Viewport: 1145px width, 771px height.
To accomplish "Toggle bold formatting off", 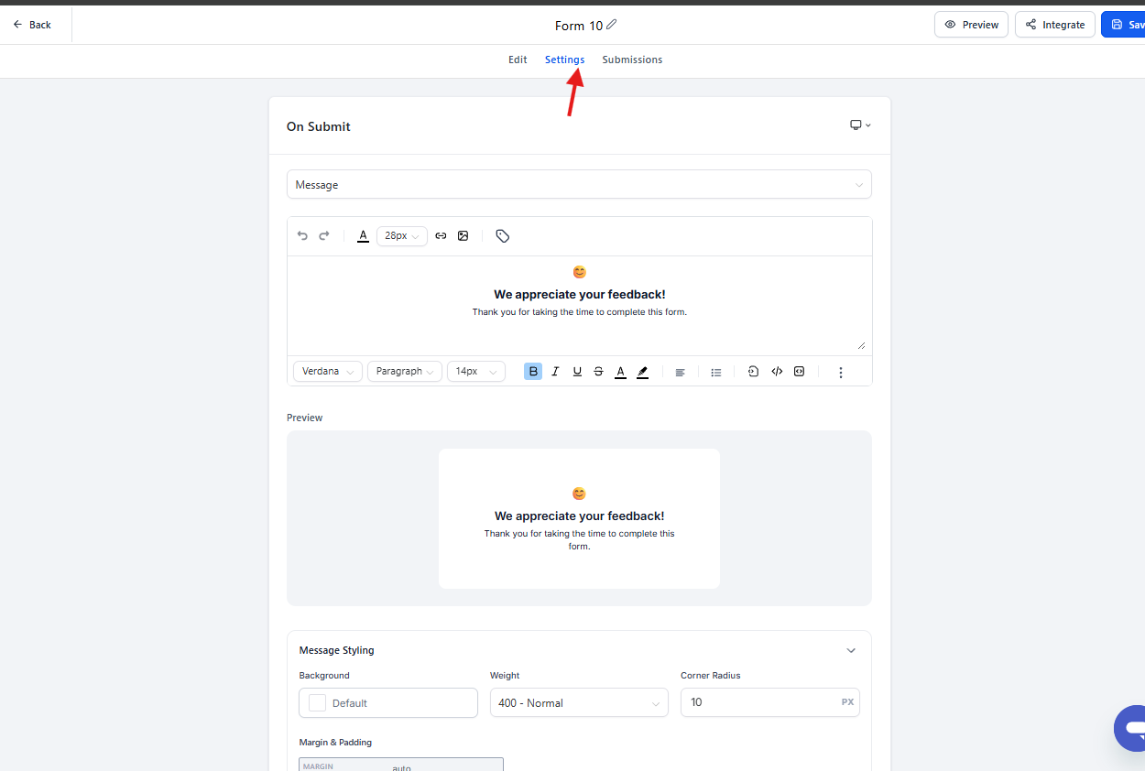I will pyautogui.click(x=533, y=372).
